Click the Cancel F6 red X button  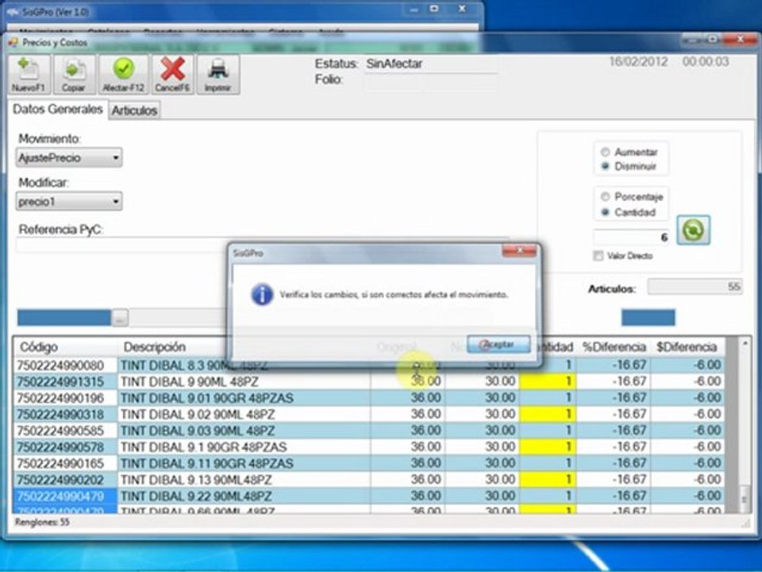coord(172,74)
